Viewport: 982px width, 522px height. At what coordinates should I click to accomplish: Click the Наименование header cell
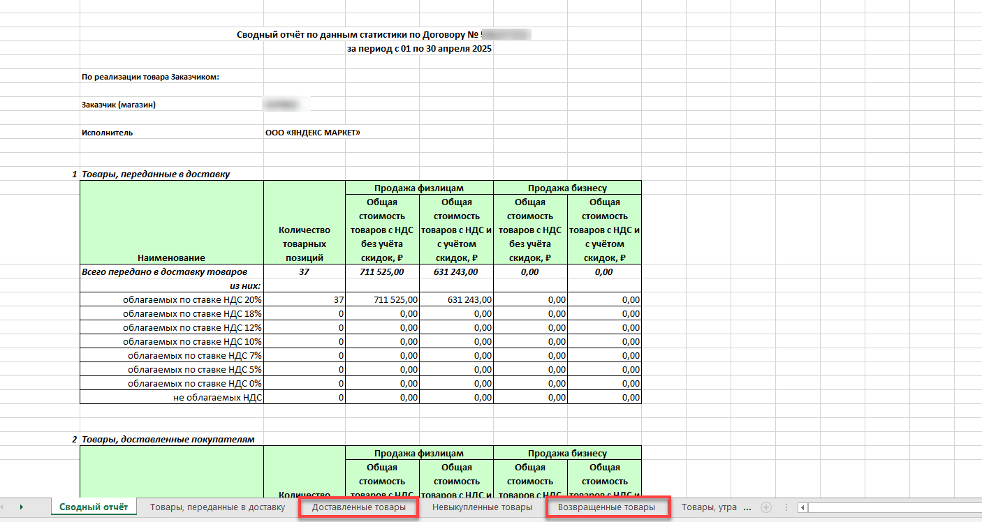[x=172, y=223]
